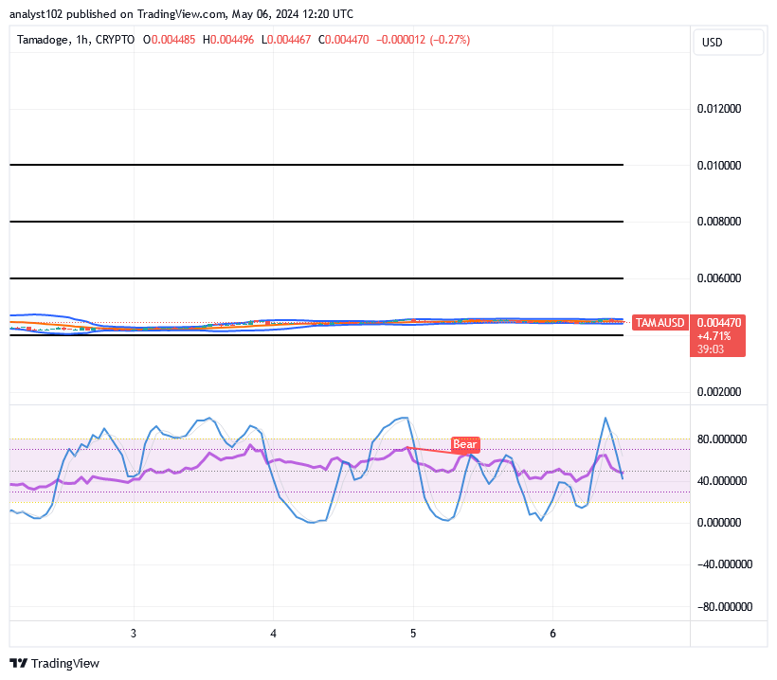Click the 39:03 countdown timer
The height and width of the screenshot is (680, 777).
[x=711, y=349]
